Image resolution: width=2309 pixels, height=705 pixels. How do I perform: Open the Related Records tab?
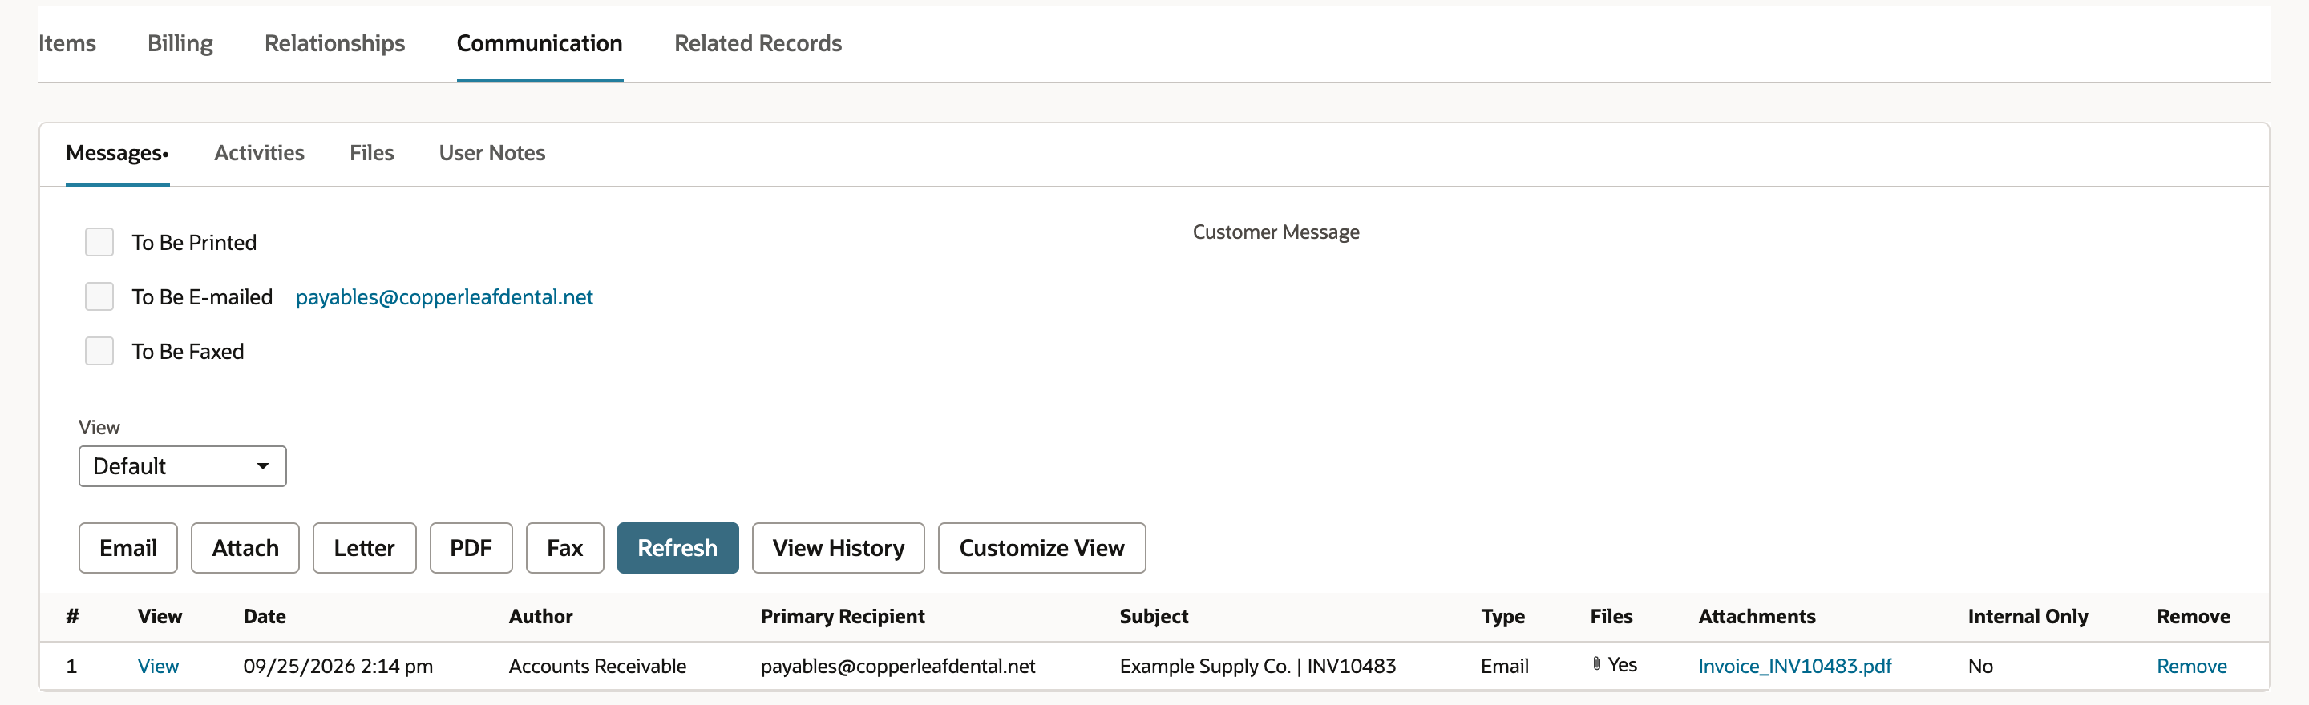pyautogui.click(x=758, y=43)
